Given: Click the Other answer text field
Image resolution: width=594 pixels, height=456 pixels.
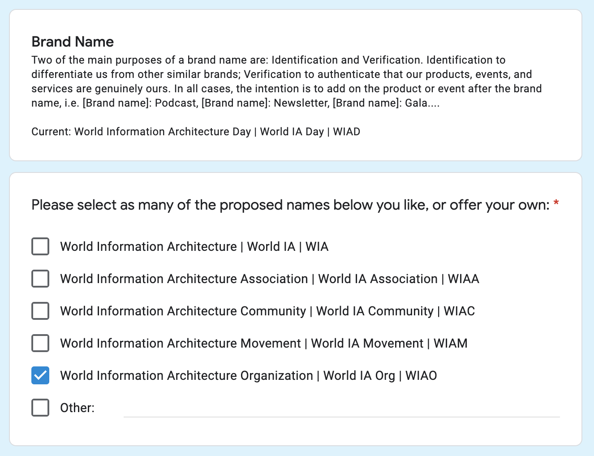Looking at the screenshot, I should [341, 409].
